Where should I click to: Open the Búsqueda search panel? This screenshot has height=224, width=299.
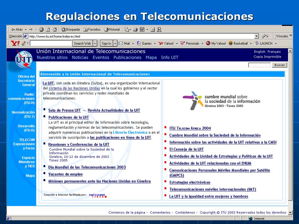point(70,30)
